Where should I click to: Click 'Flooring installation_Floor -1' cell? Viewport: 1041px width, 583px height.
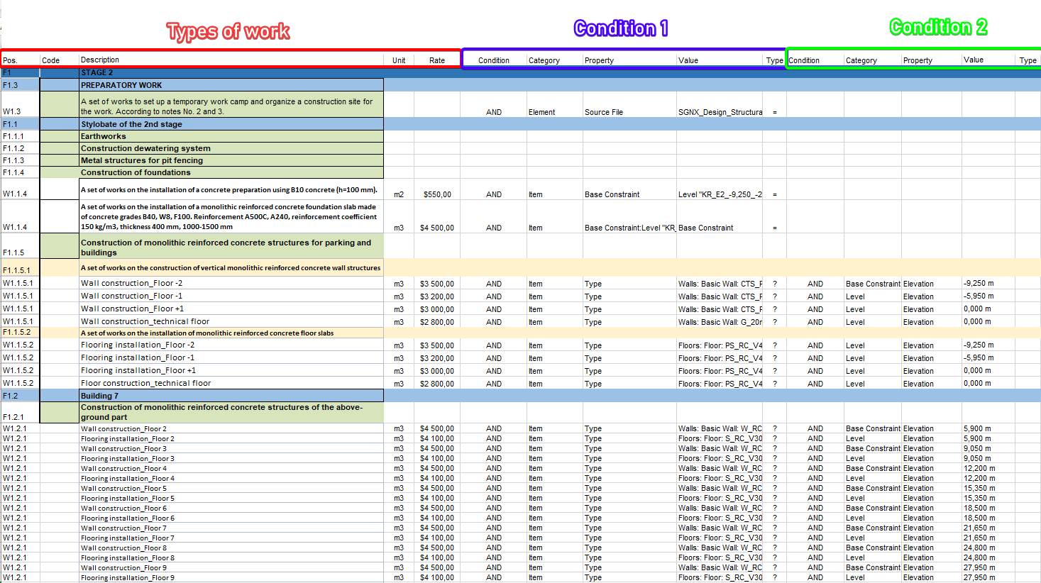point(231,357)
